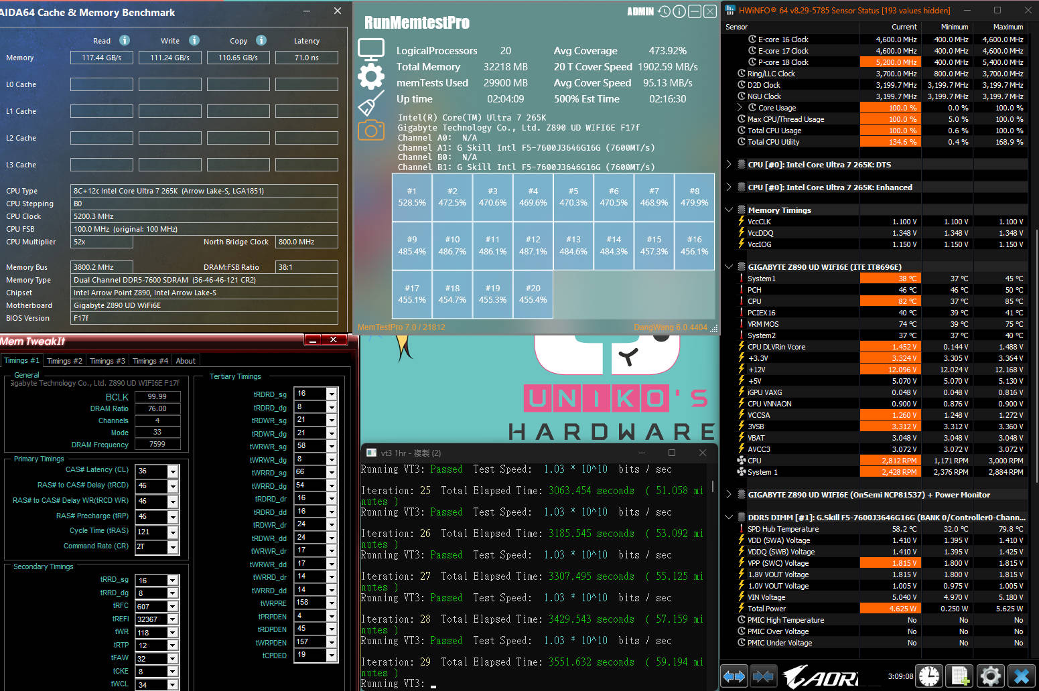
Task: Collapse the DDR5 DIMM [#1] G.Skill section
Action: pos(729,517)
